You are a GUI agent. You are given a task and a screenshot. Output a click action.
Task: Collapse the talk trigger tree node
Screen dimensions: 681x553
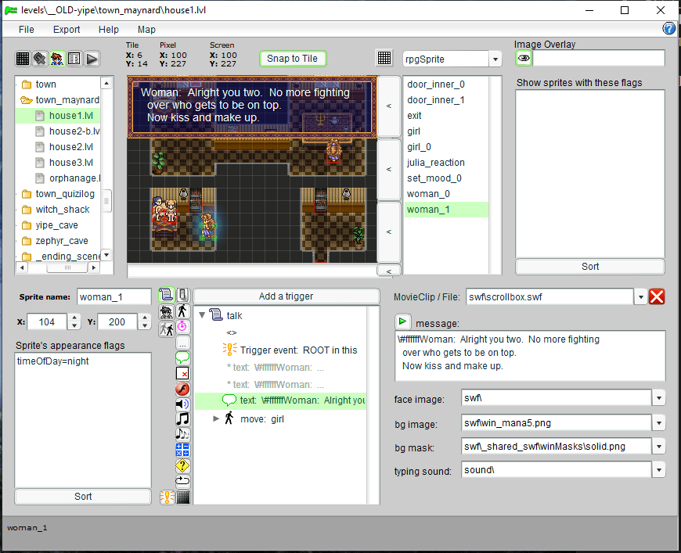203,316
